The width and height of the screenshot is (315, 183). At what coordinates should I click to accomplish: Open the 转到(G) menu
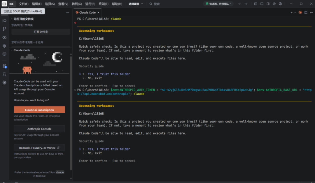[x=76, y=4]
